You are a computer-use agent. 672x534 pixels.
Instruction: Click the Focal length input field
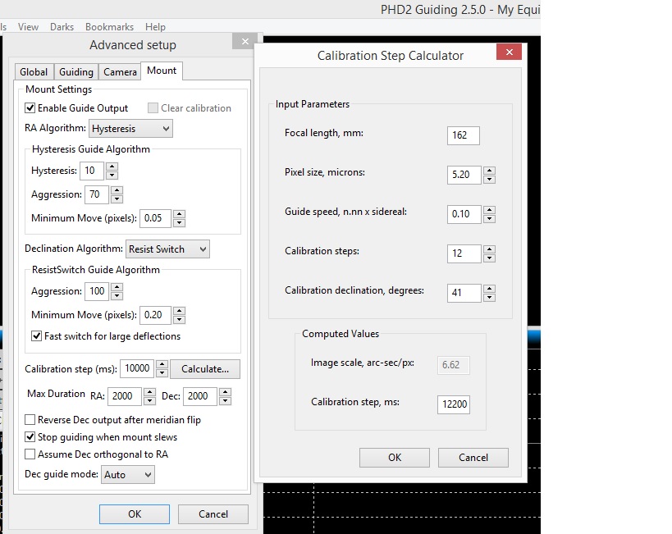coord(464,135)
